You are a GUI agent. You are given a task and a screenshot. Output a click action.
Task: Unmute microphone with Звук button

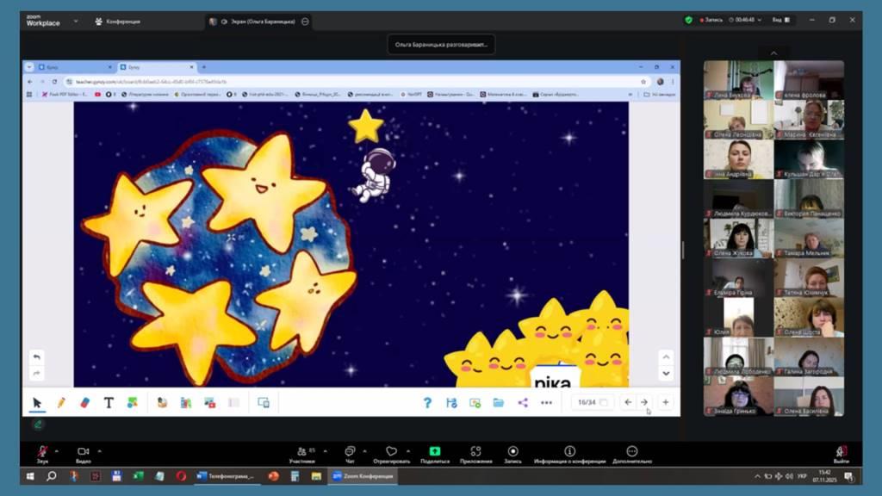coord(42,452)
